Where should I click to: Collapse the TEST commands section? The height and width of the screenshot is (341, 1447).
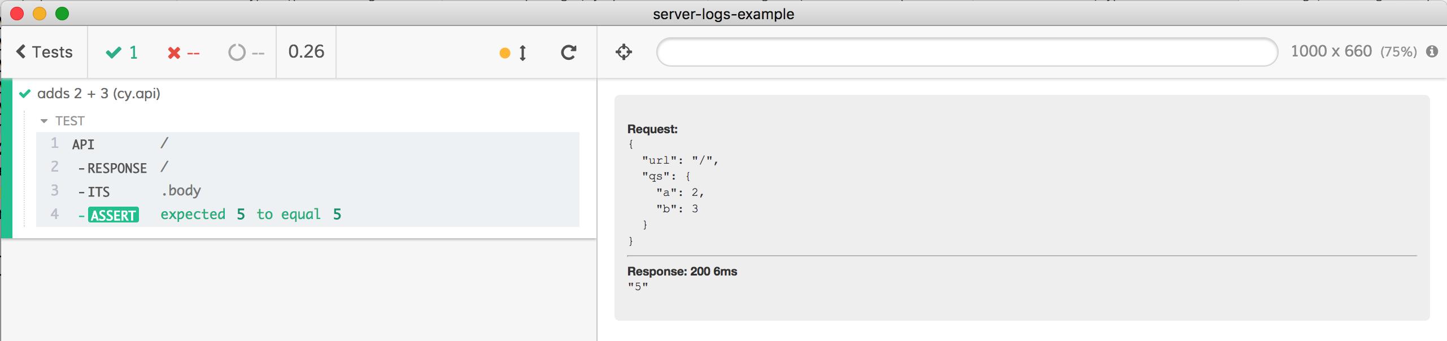tap(62, 121)
